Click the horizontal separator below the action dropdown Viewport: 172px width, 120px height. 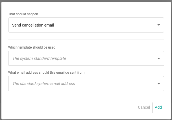(86, 39)
